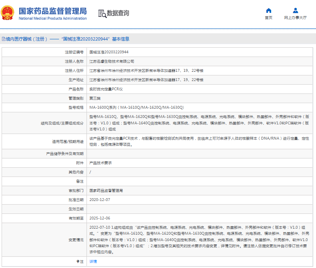Click management class value 第三类

point(95,98)
